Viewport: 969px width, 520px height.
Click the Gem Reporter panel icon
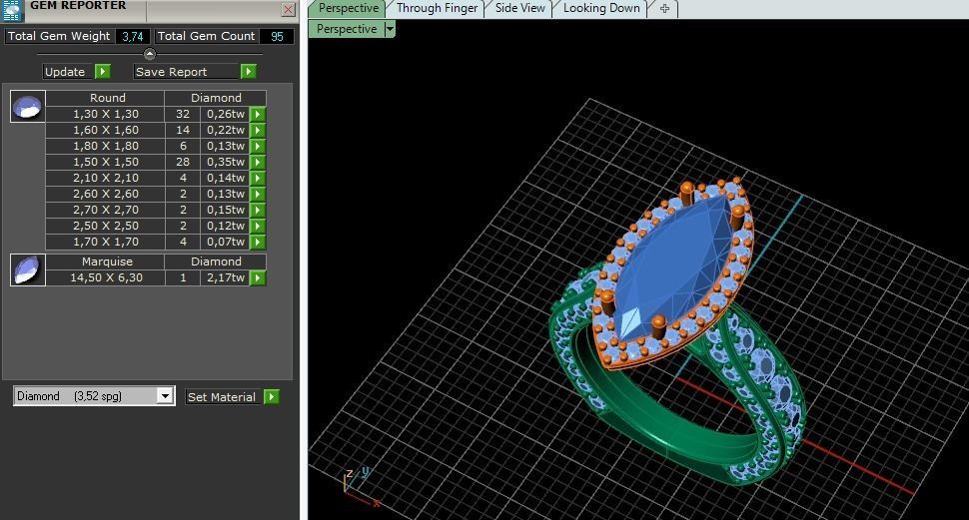tap(12, 11)
